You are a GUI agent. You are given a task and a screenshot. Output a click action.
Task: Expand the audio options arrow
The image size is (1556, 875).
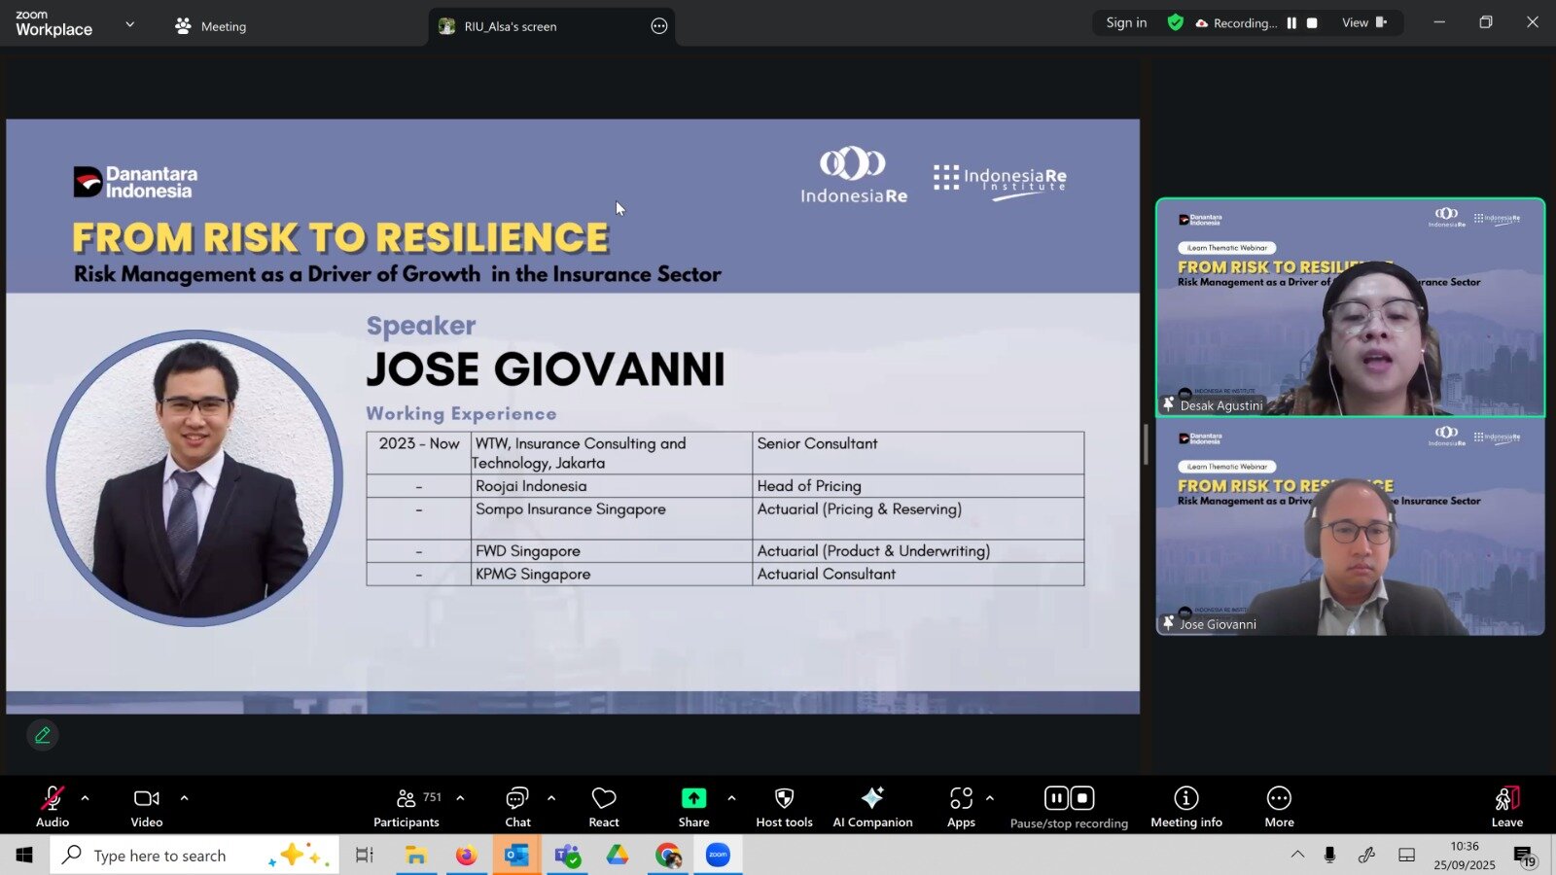[85, 798]
